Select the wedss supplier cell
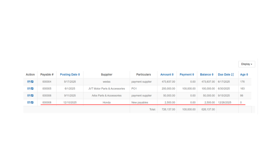Viewport: 260px width, 146px height. [x=106, y=82]
